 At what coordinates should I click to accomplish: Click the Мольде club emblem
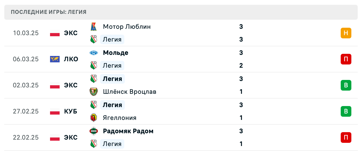click(x=94, y=53)
